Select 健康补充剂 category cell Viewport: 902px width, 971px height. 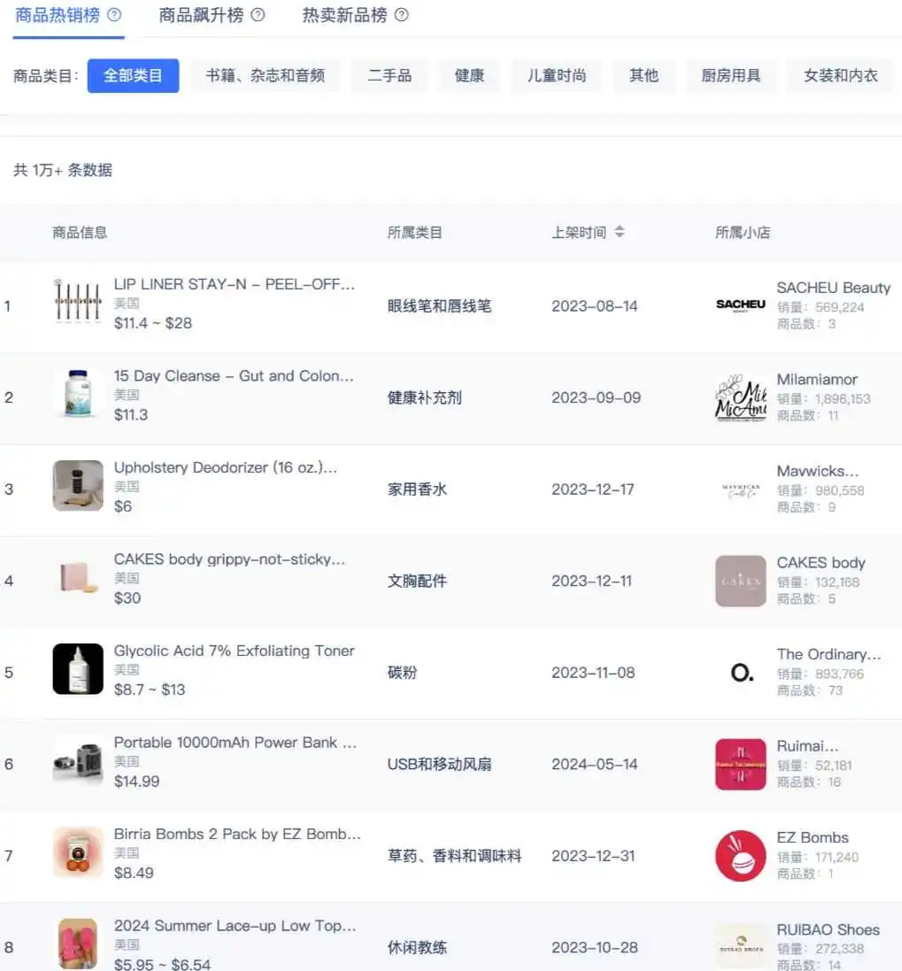click(425, 397)
